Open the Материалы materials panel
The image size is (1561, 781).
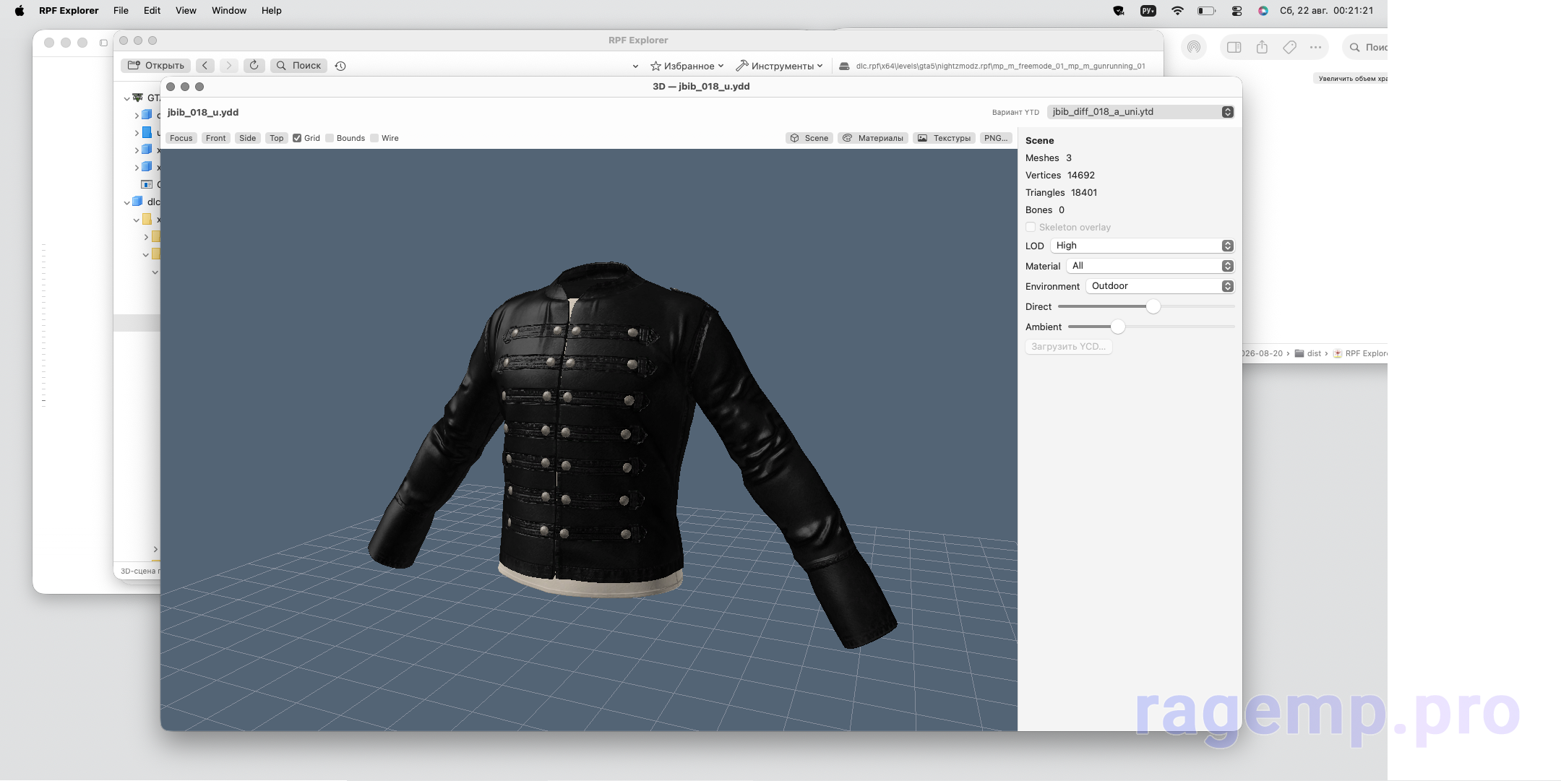tap(873, 138)
